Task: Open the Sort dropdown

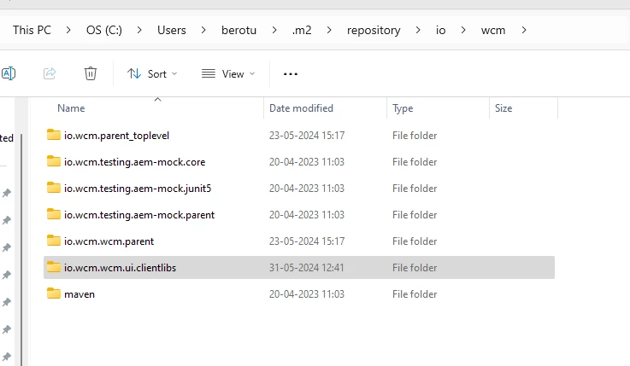Action: coord(152,73)
